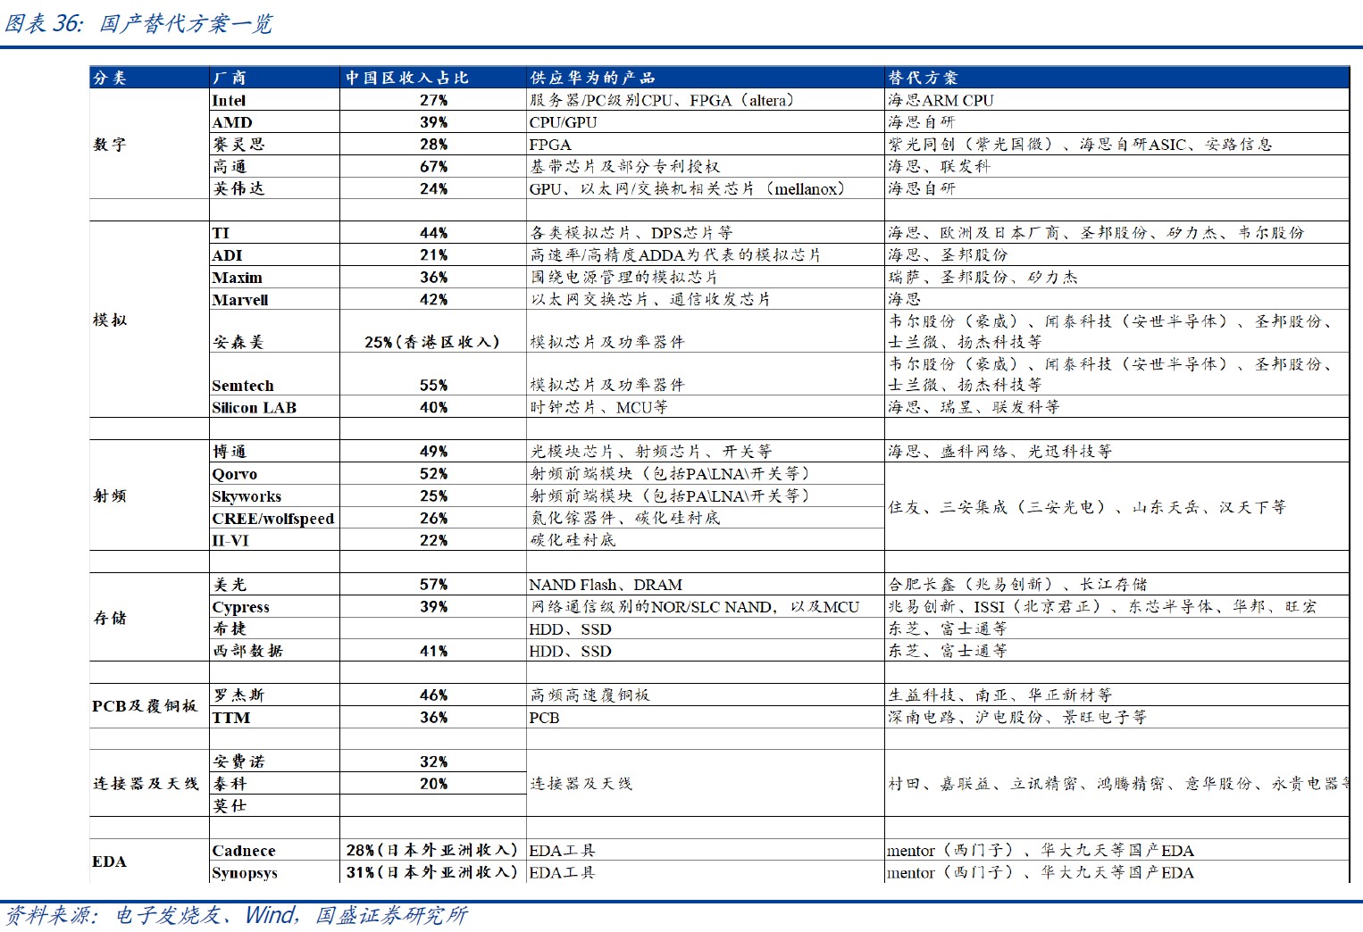This screenshot has width=1363, height=932.
Task: Click the 中国区收入占比 column header
Action: pos(433,78)
